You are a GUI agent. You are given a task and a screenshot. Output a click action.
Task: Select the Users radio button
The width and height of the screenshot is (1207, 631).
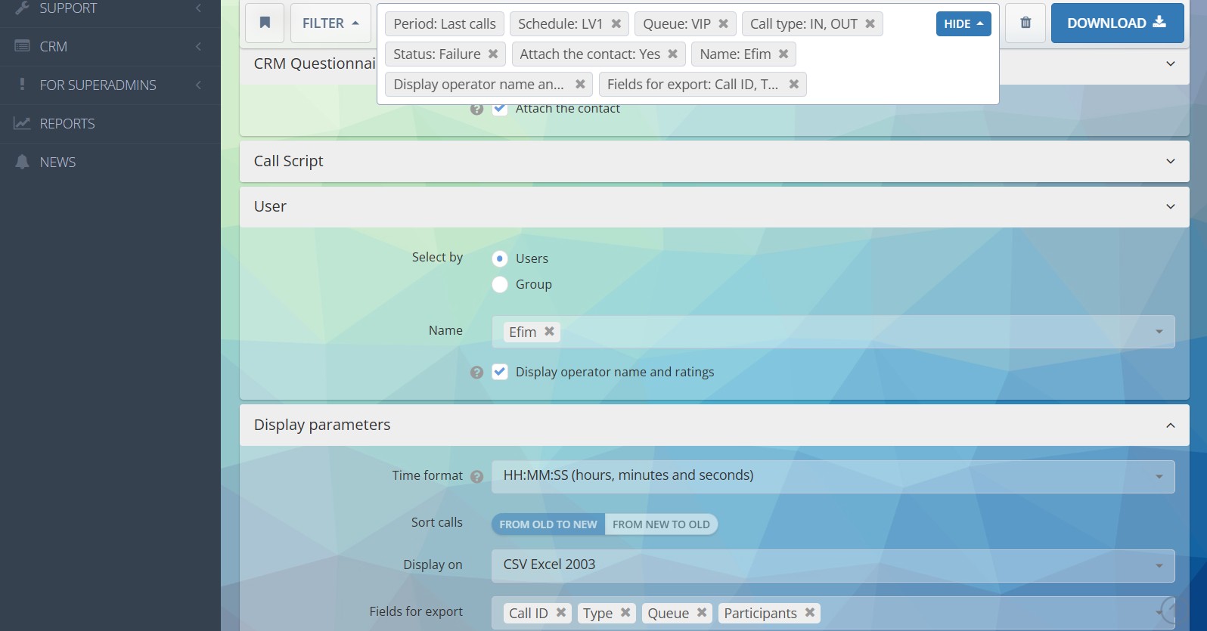coord(500,258)
